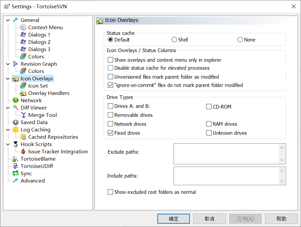
Task: Toggle Disable status cache for elevated processes
Action: pyautogui.click(x=110, y=68)
